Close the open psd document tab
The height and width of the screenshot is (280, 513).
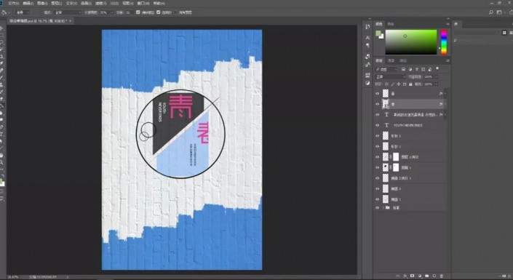pos(71,20)
